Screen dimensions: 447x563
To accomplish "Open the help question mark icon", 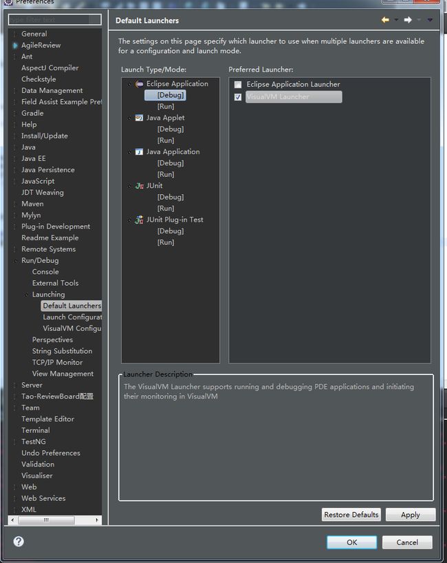I will [19, 542].
